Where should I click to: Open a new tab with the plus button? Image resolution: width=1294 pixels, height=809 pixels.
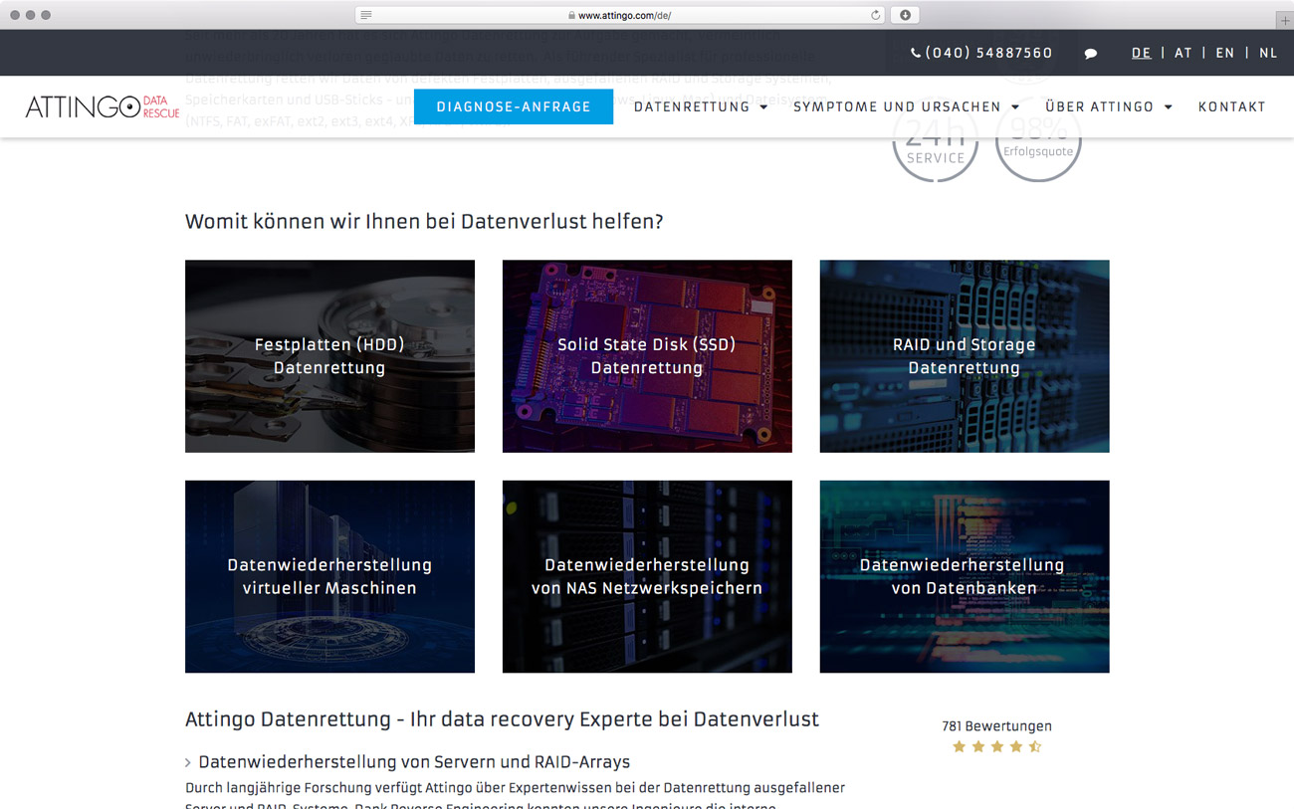point(1285,20)
